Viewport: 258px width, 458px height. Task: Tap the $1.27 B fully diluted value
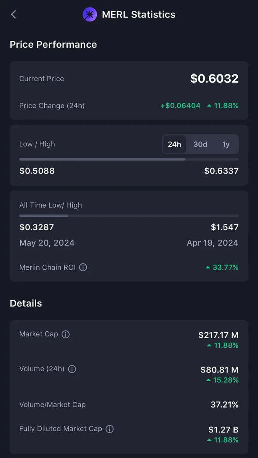tap(223, 430)
